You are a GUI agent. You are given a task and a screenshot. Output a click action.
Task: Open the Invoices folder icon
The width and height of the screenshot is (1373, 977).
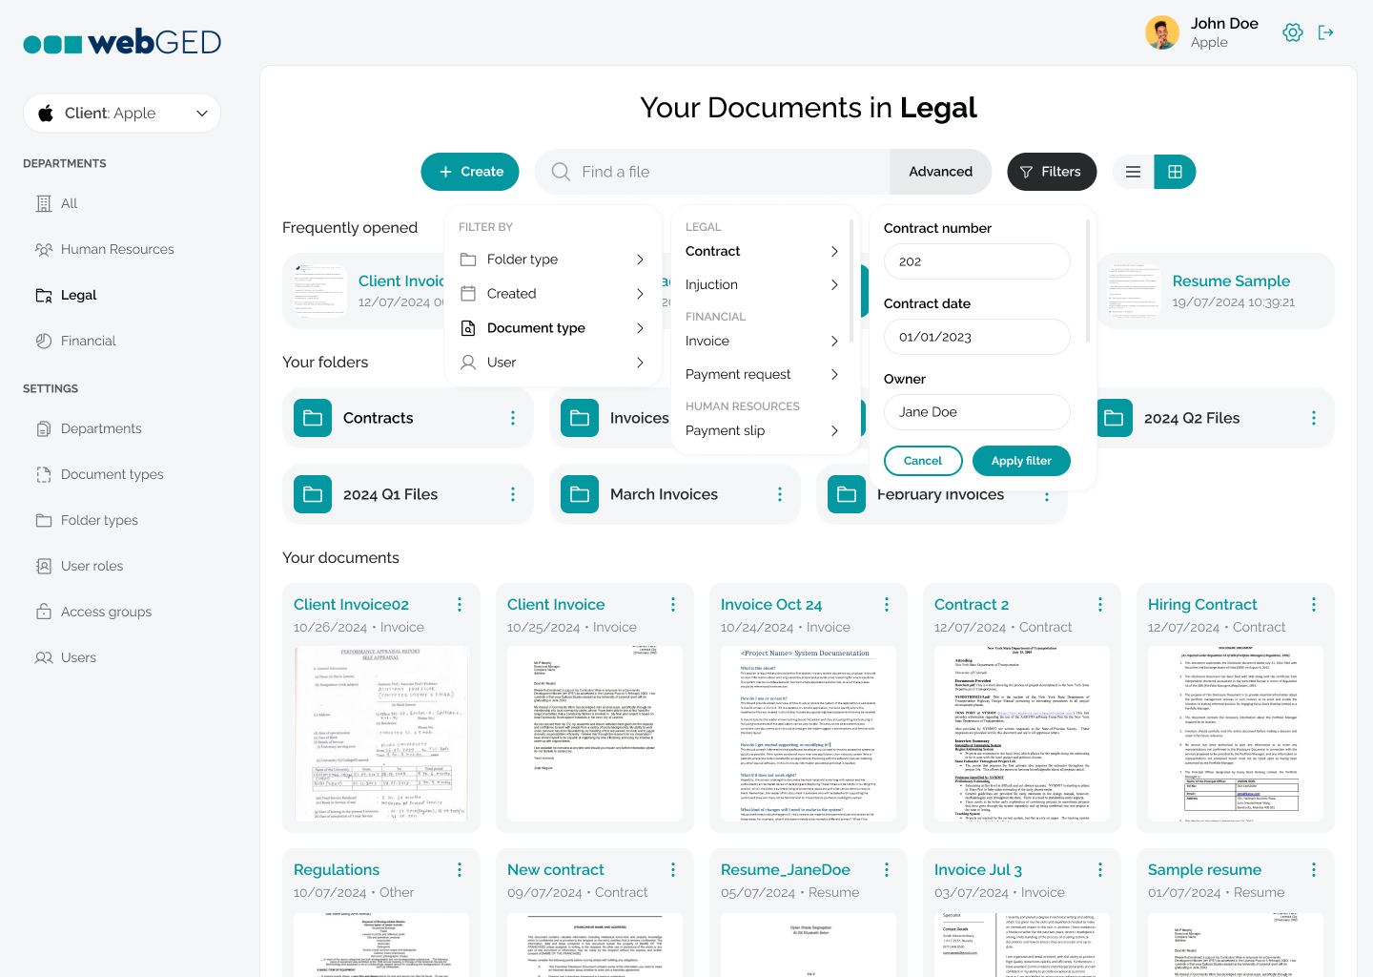click(580, 418)
